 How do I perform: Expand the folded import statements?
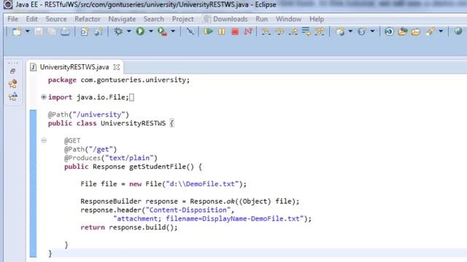[44, 97]
